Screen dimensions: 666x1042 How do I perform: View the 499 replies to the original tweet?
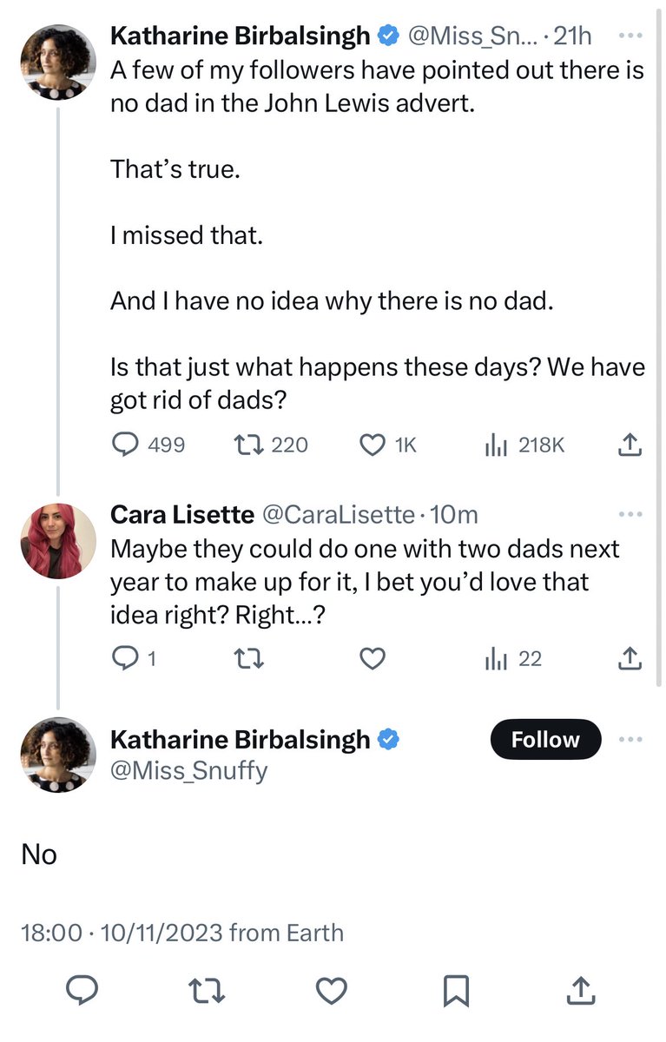(x=127, y=445)
